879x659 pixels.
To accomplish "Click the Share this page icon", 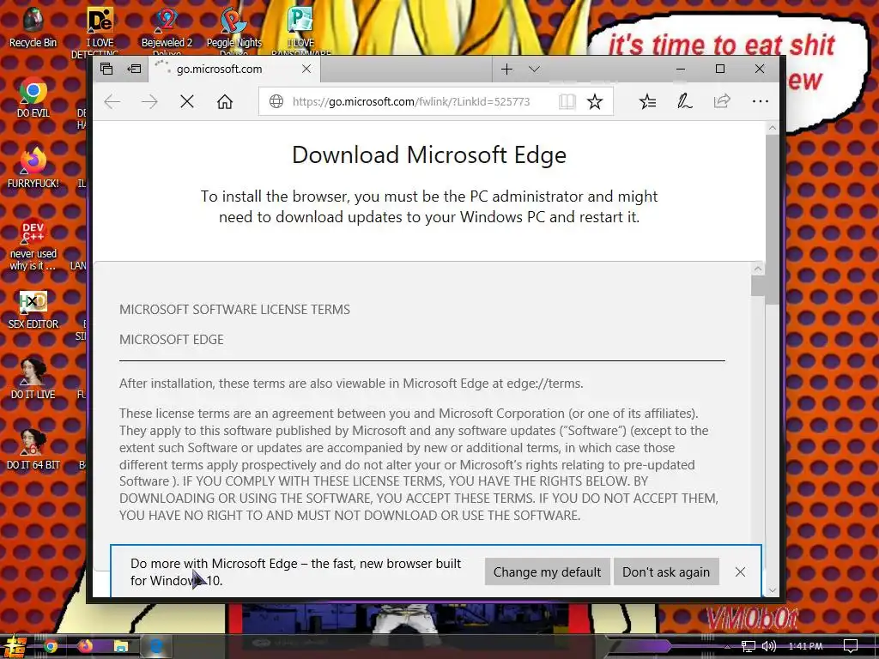I will pos(722,101).
